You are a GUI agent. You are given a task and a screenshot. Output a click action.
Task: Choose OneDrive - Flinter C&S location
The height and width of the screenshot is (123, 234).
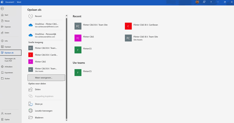pos(46,25)
